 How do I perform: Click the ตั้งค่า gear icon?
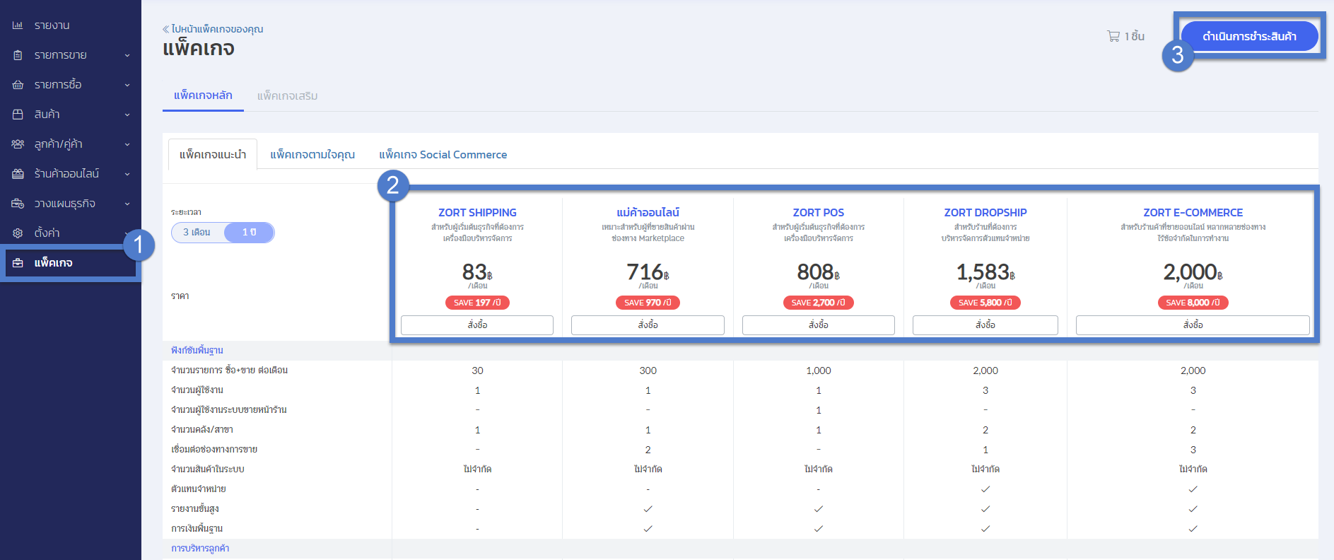tap(18, 233)
